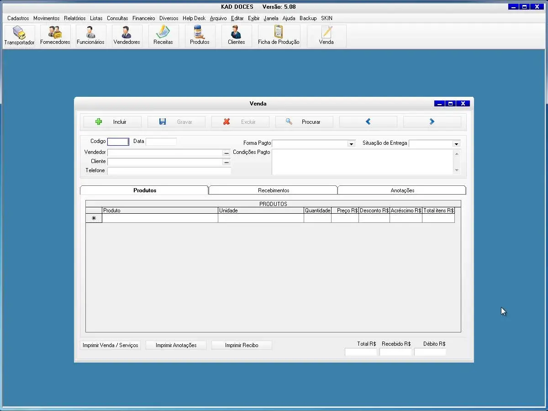Click the Recebido R$ value field
Screen dimensions: 548x411
395,352
